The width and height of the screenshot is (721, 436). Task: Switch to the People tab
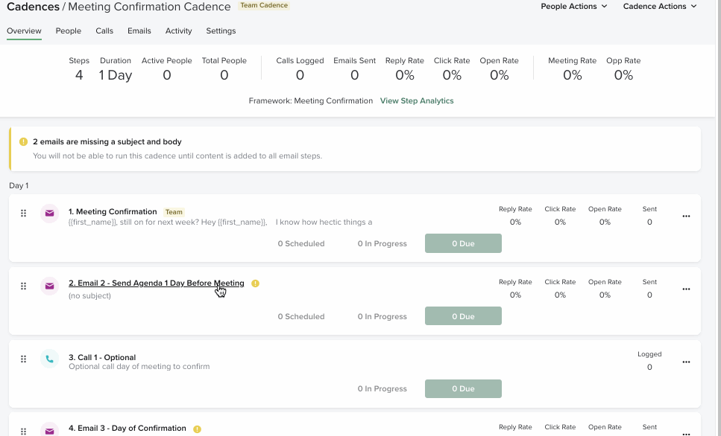(x=69, y=31)
